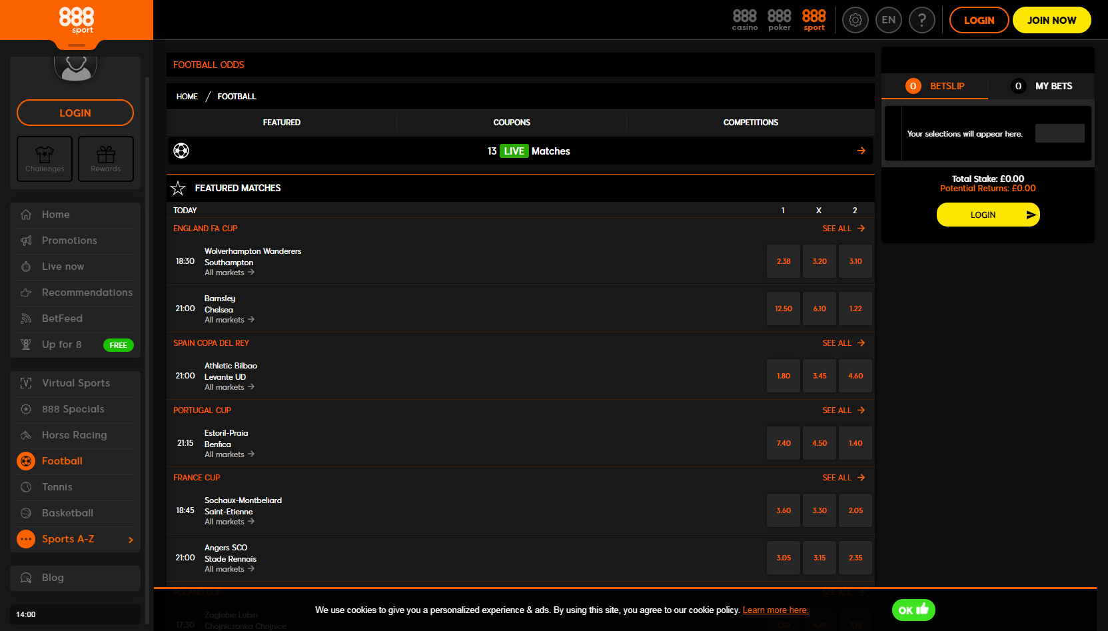Click the user avatar icon
Image resolution: width=1108 pixels, height=631 pixels.
coord(75,68)
